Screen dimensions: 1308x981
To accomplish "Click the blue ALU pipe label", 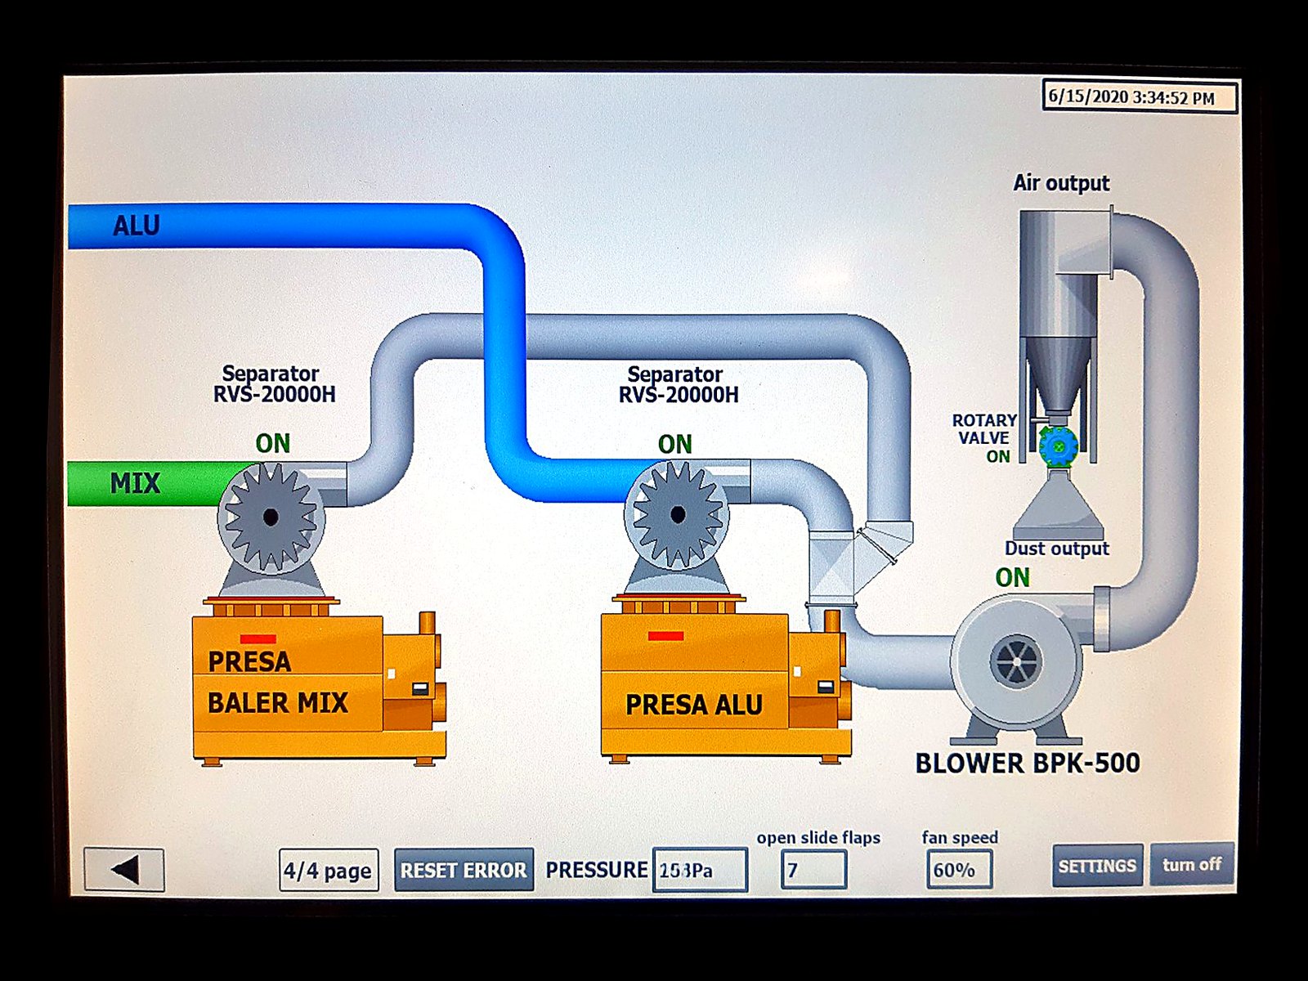I will 137,225.
